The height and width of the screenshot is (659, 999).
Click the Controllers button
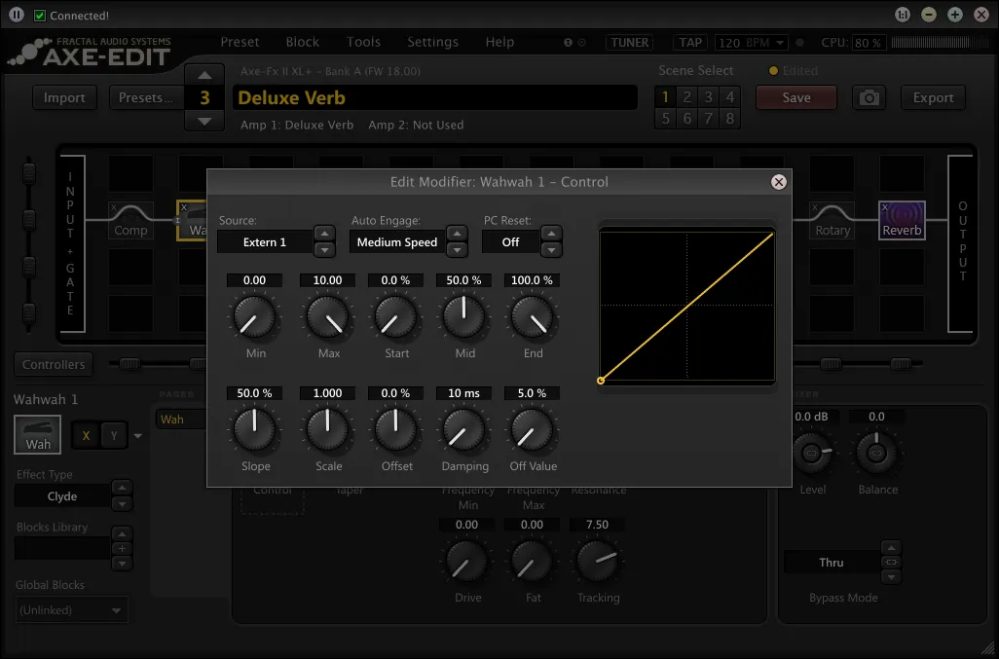pyautogui.click(x=54, y=364)
